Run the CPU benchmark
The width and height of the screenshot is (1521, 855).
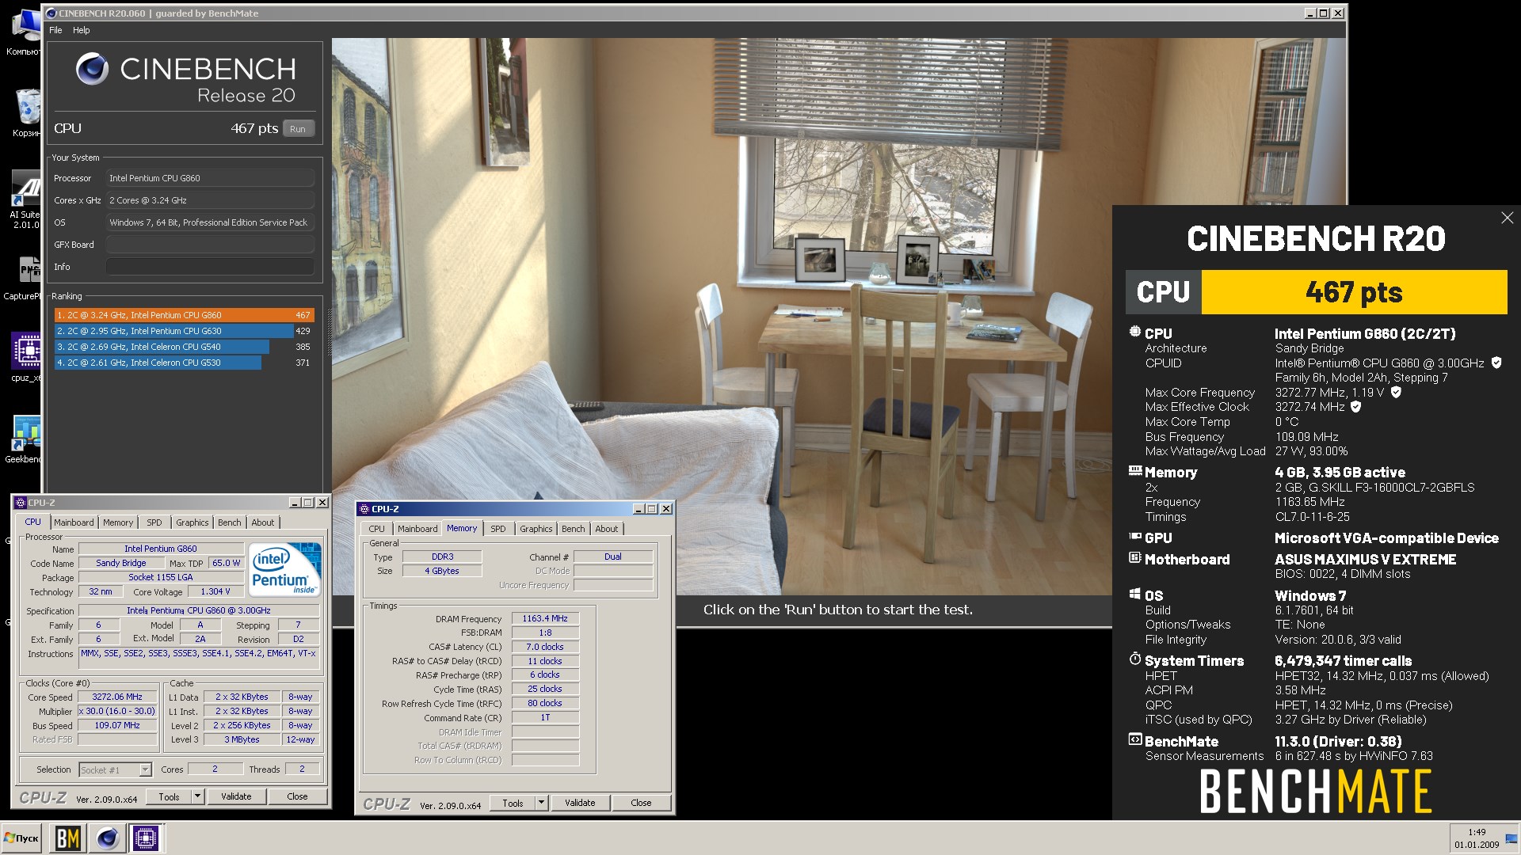tap(298, 129)
